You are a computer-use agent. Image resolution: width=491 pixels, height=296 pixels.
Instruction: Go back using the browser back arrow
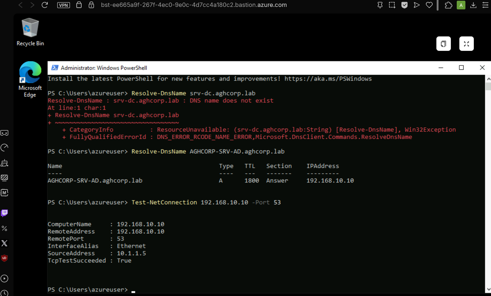[x=20, y=5]
